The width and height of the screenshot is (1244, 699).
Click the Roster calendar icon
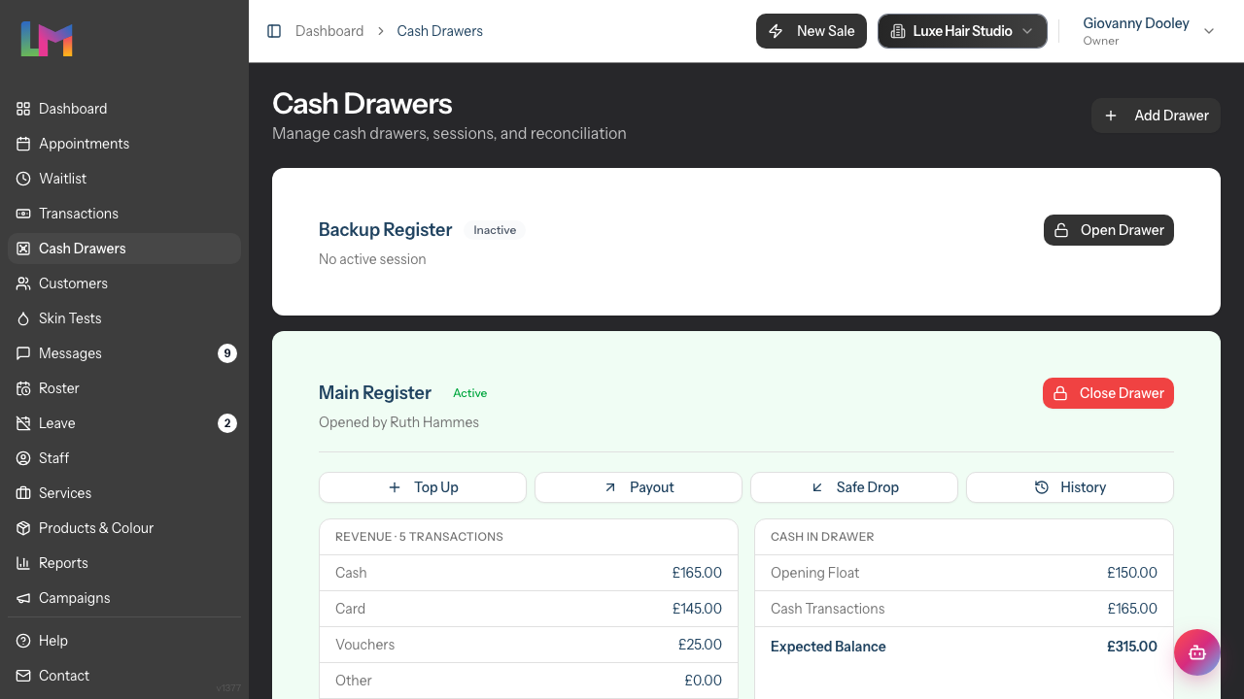(x=23, y=388)
